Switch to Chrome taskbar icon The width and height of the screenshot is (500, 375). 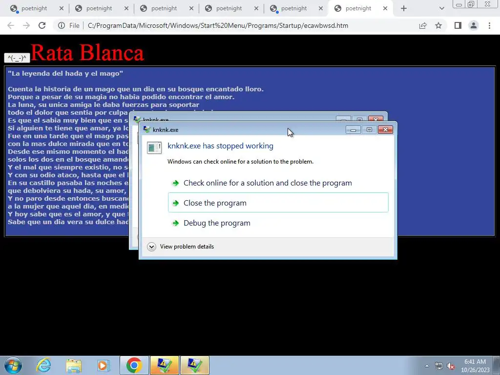click(134, 365)
